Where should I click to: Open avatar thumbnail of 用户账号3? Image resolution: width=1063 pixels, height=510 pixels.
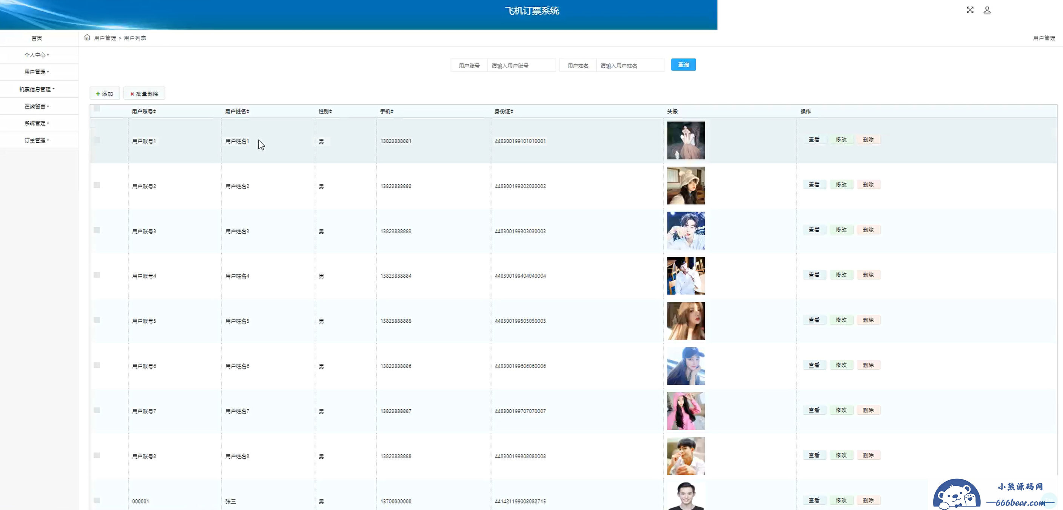(x=686, y=230)
